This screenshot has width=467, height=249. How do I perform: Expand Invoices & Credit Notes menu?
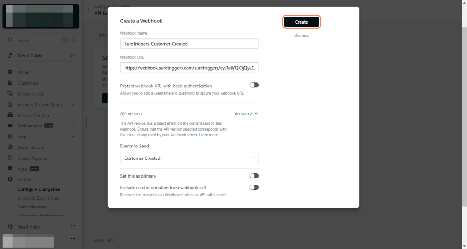coord(73,104)
